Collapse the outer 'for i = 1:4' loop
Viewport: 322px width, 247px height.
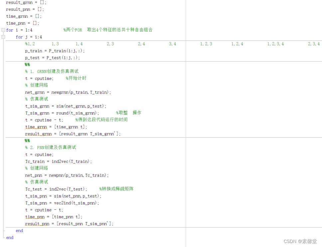(x=3, y=30)
